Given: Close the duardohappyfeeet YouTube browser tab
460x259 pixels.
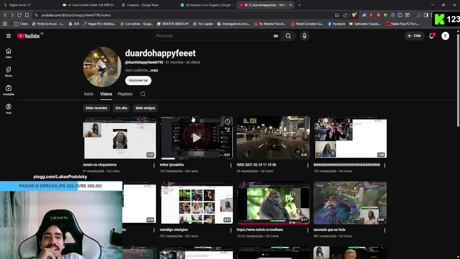Looking at the screenshot, I should tap(290, 5).
